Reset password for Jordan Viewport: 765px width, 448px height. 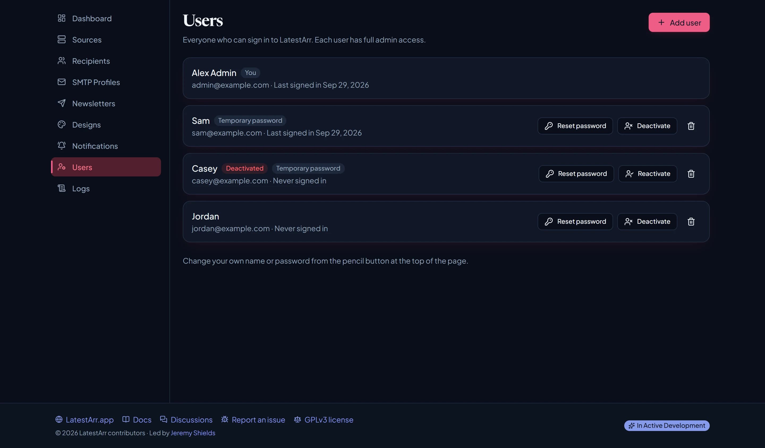click(x=575, y=221)
